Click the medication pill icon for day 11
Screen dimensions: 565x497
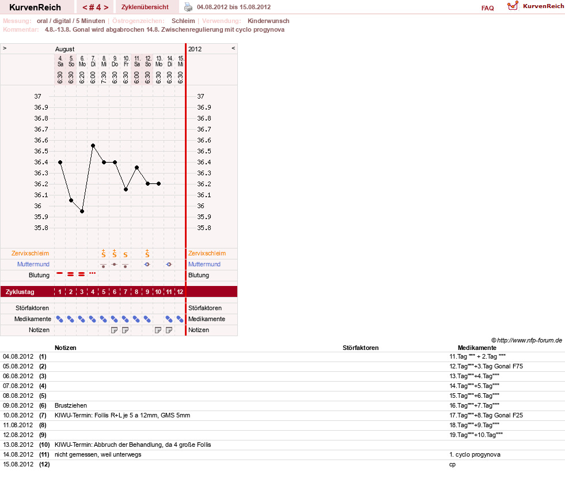[x=169, y=319]
